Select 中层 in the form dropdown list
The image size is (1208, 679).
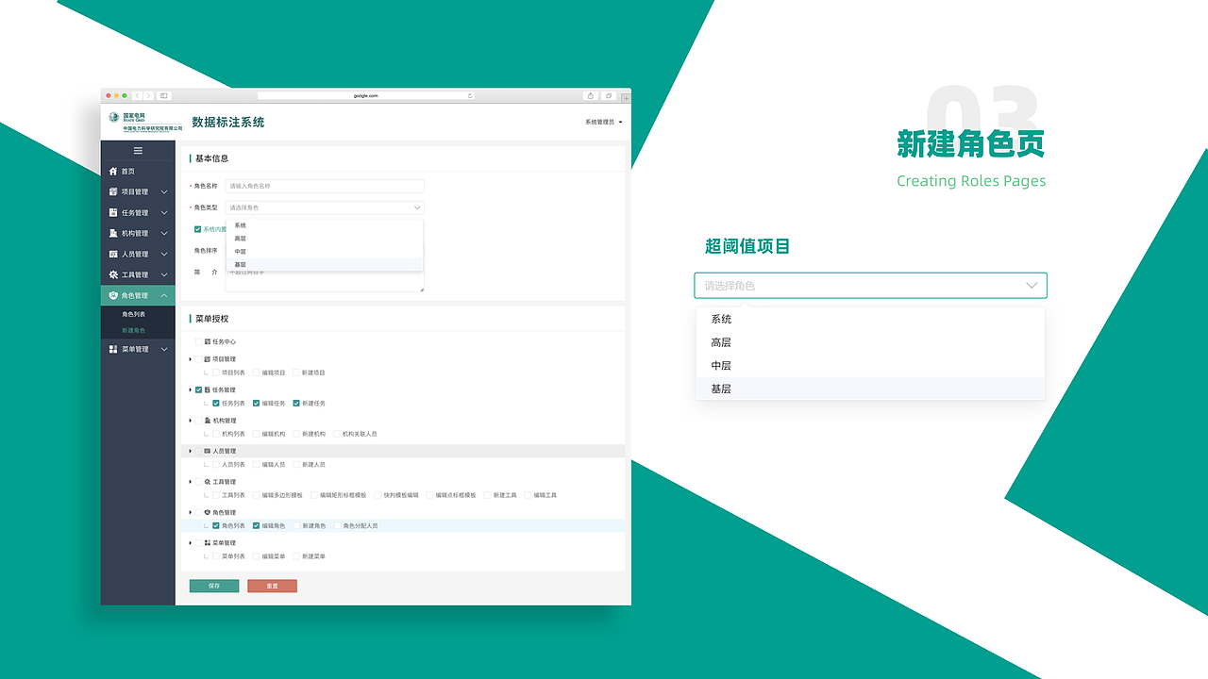pos(325,252)
